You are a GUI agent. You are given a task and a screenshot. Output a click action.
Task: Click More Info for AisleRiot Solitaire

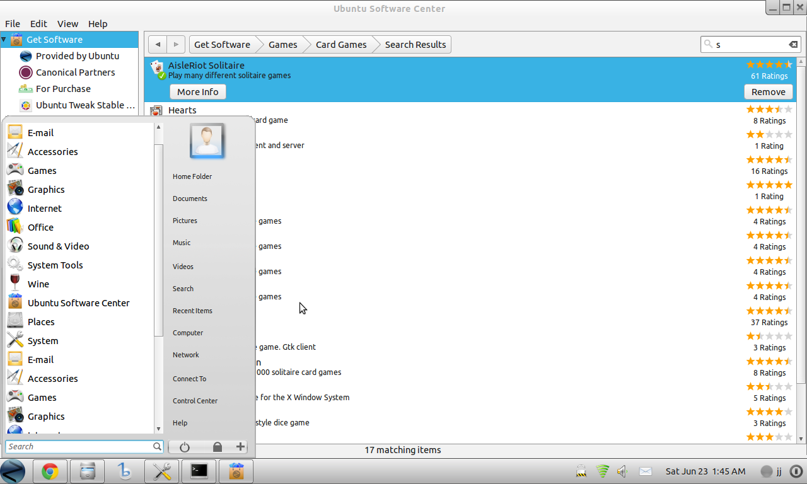(x=198, y=92)
